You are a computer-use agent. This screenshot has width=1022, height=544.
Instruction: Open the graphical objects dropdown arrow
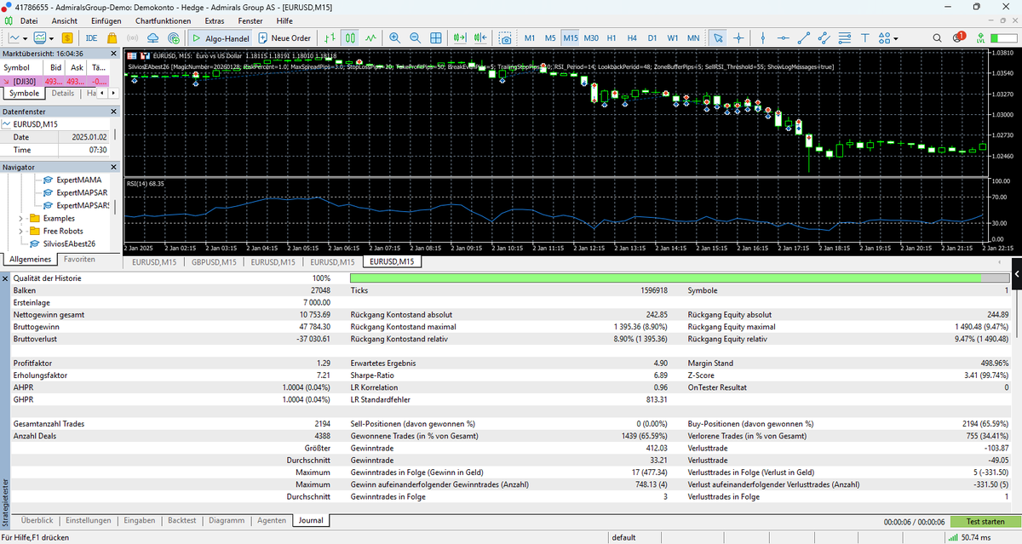click(x=895, y=38)
